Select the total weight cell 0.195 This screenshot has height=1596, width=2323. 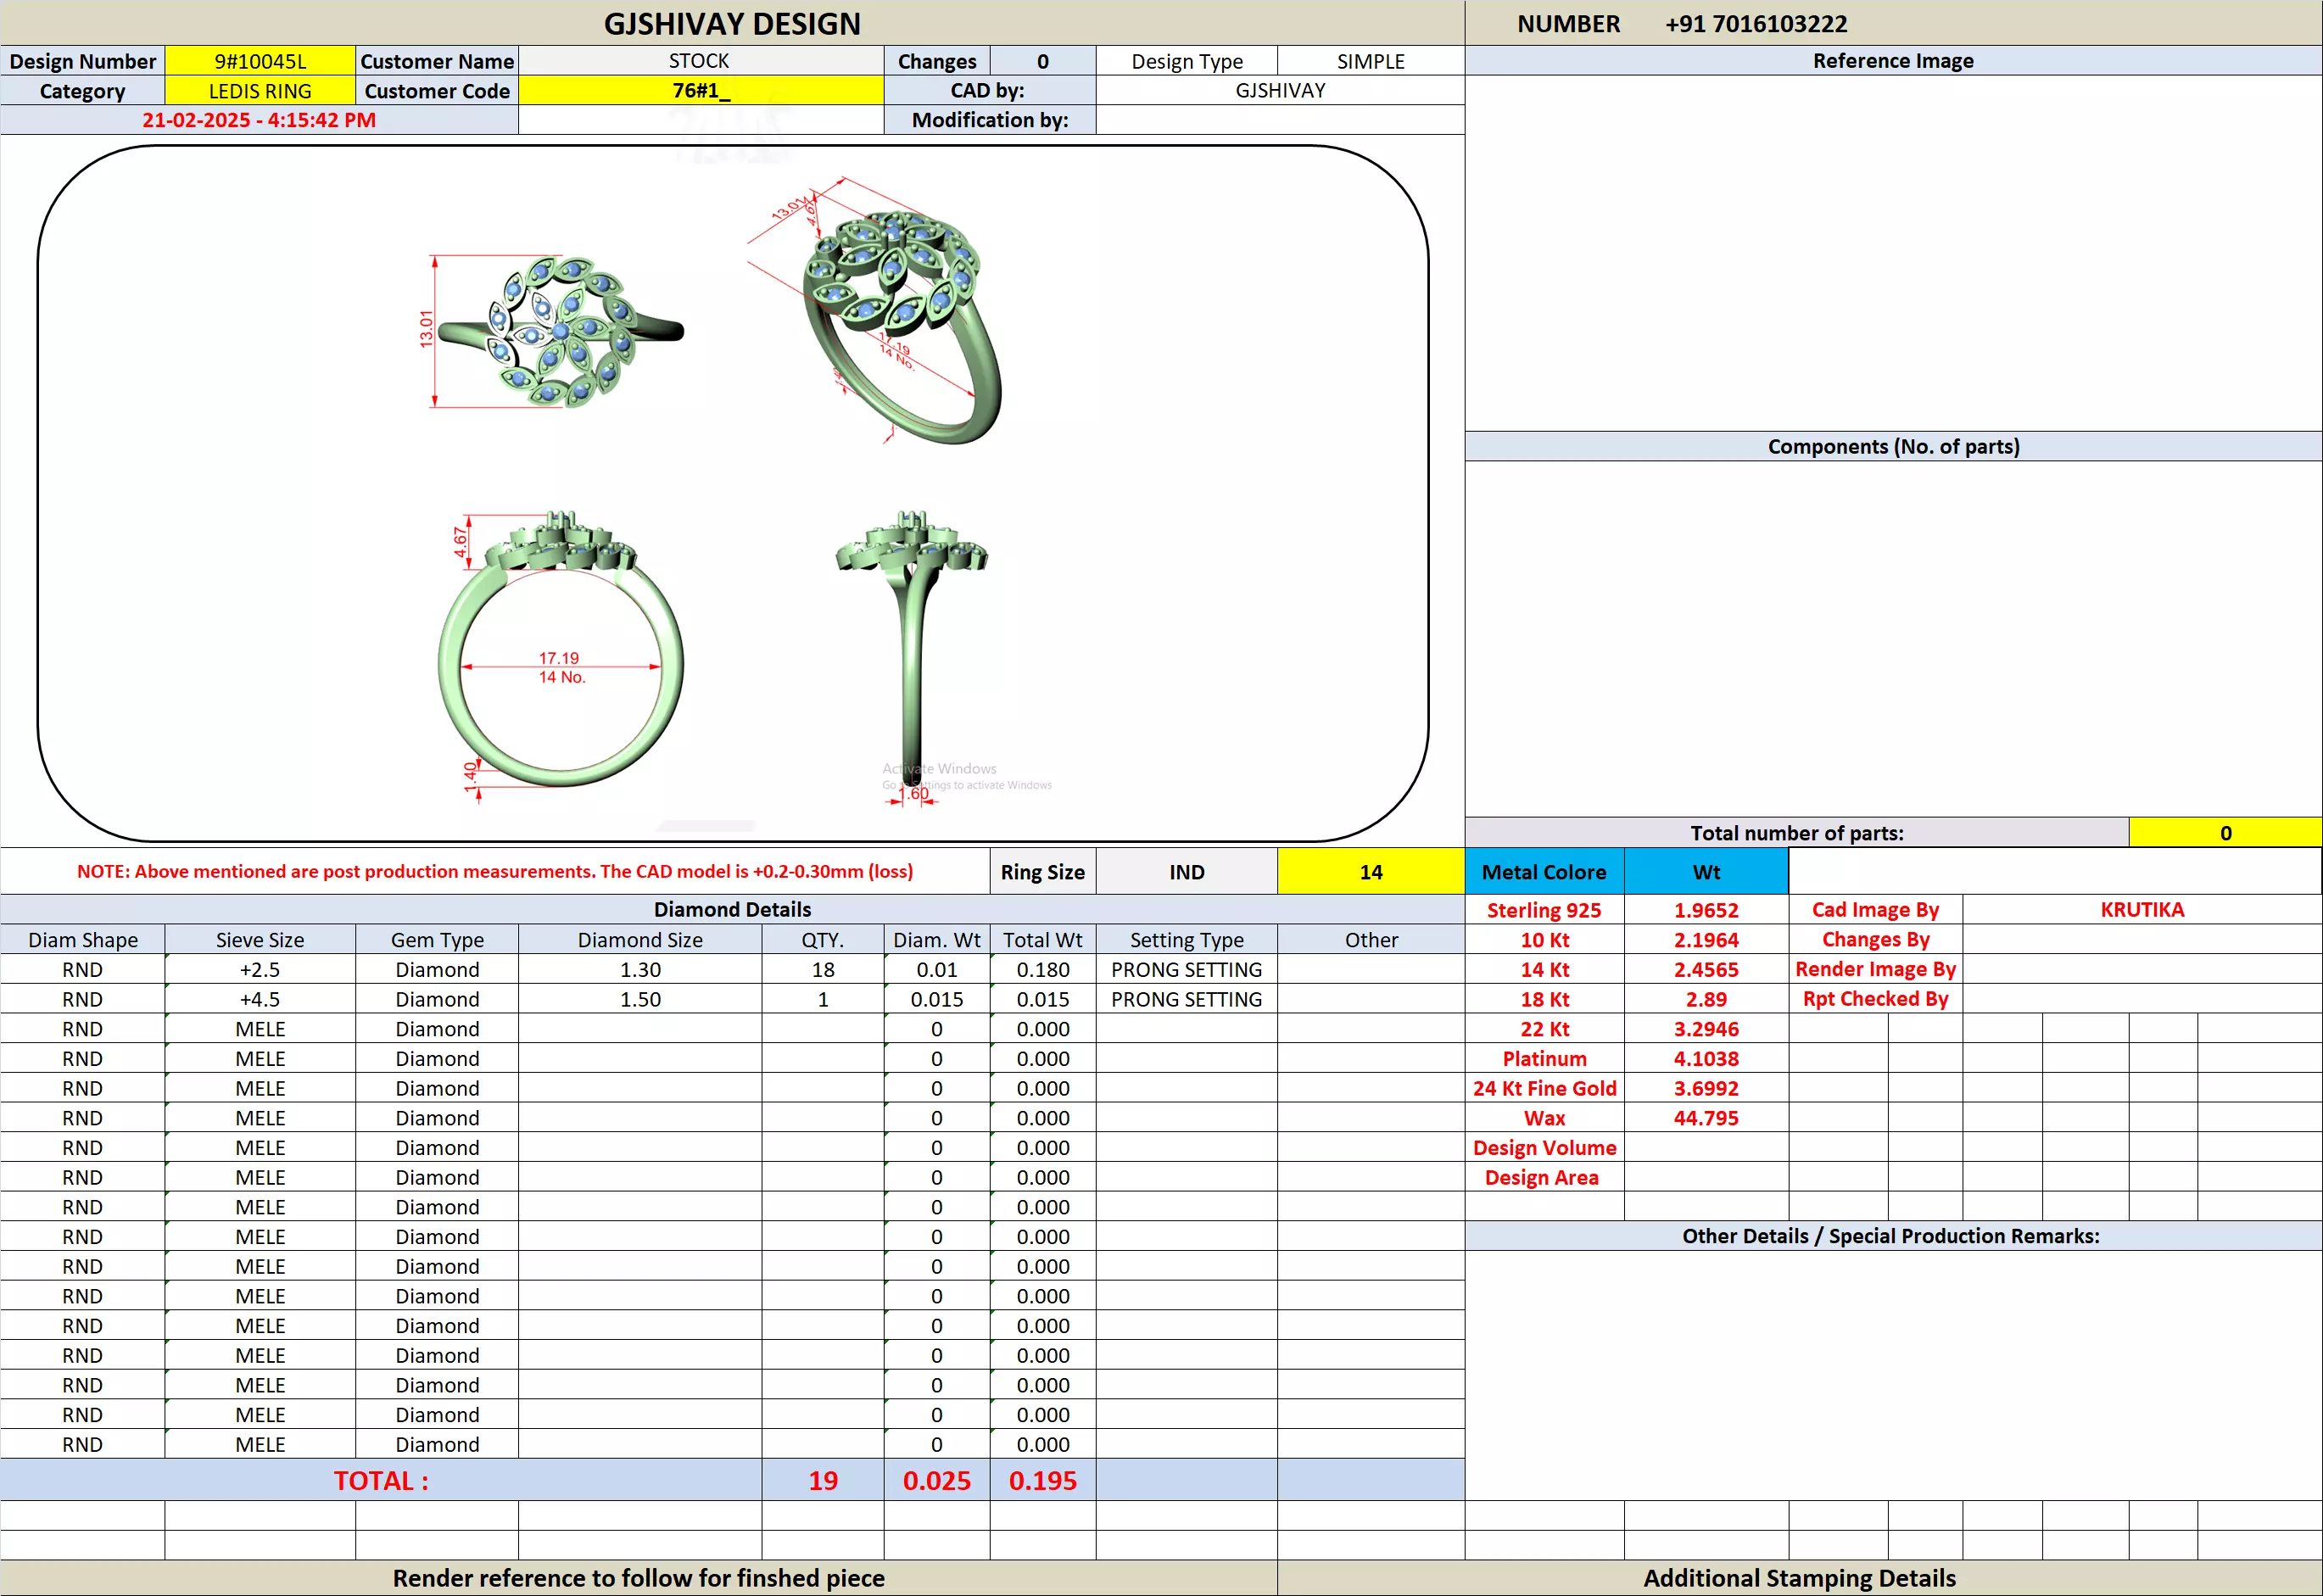coord(1042,1481)
